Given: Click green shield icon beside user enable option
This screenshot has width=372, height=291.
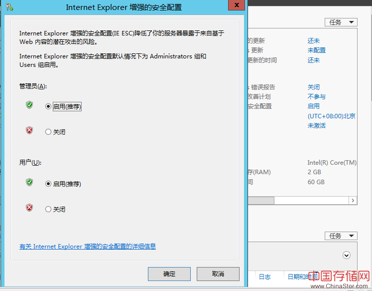Looking at the screenshot, I should tap(29, 182).
